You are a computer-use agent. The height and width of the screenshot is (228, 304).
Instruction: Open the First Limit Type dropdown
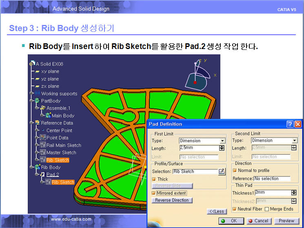(x=222, y=141)
